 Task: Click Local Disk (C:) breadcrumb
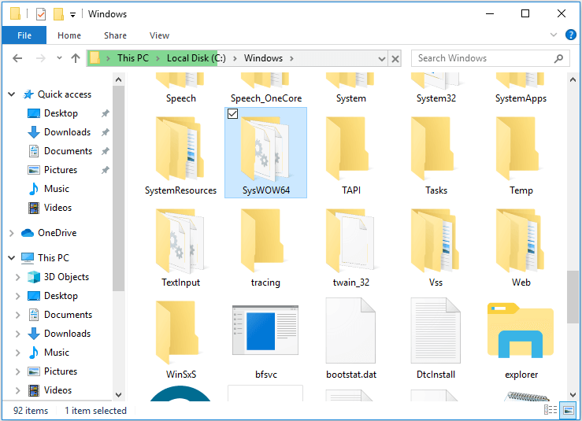[196, 58]
